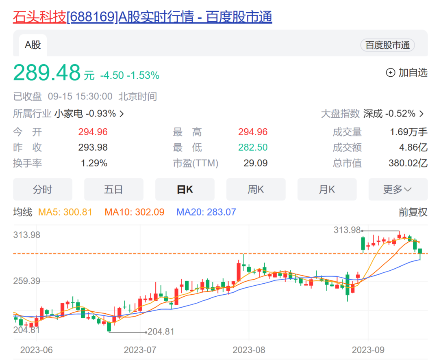Click the 最低 value 282.50
The image size is (439, 360).
click(x=253, y=147)
